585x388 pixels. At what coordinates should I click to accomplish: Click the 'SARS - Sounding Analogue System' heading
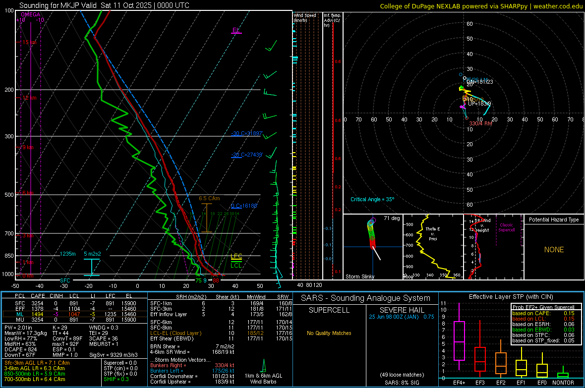[366, 298]
